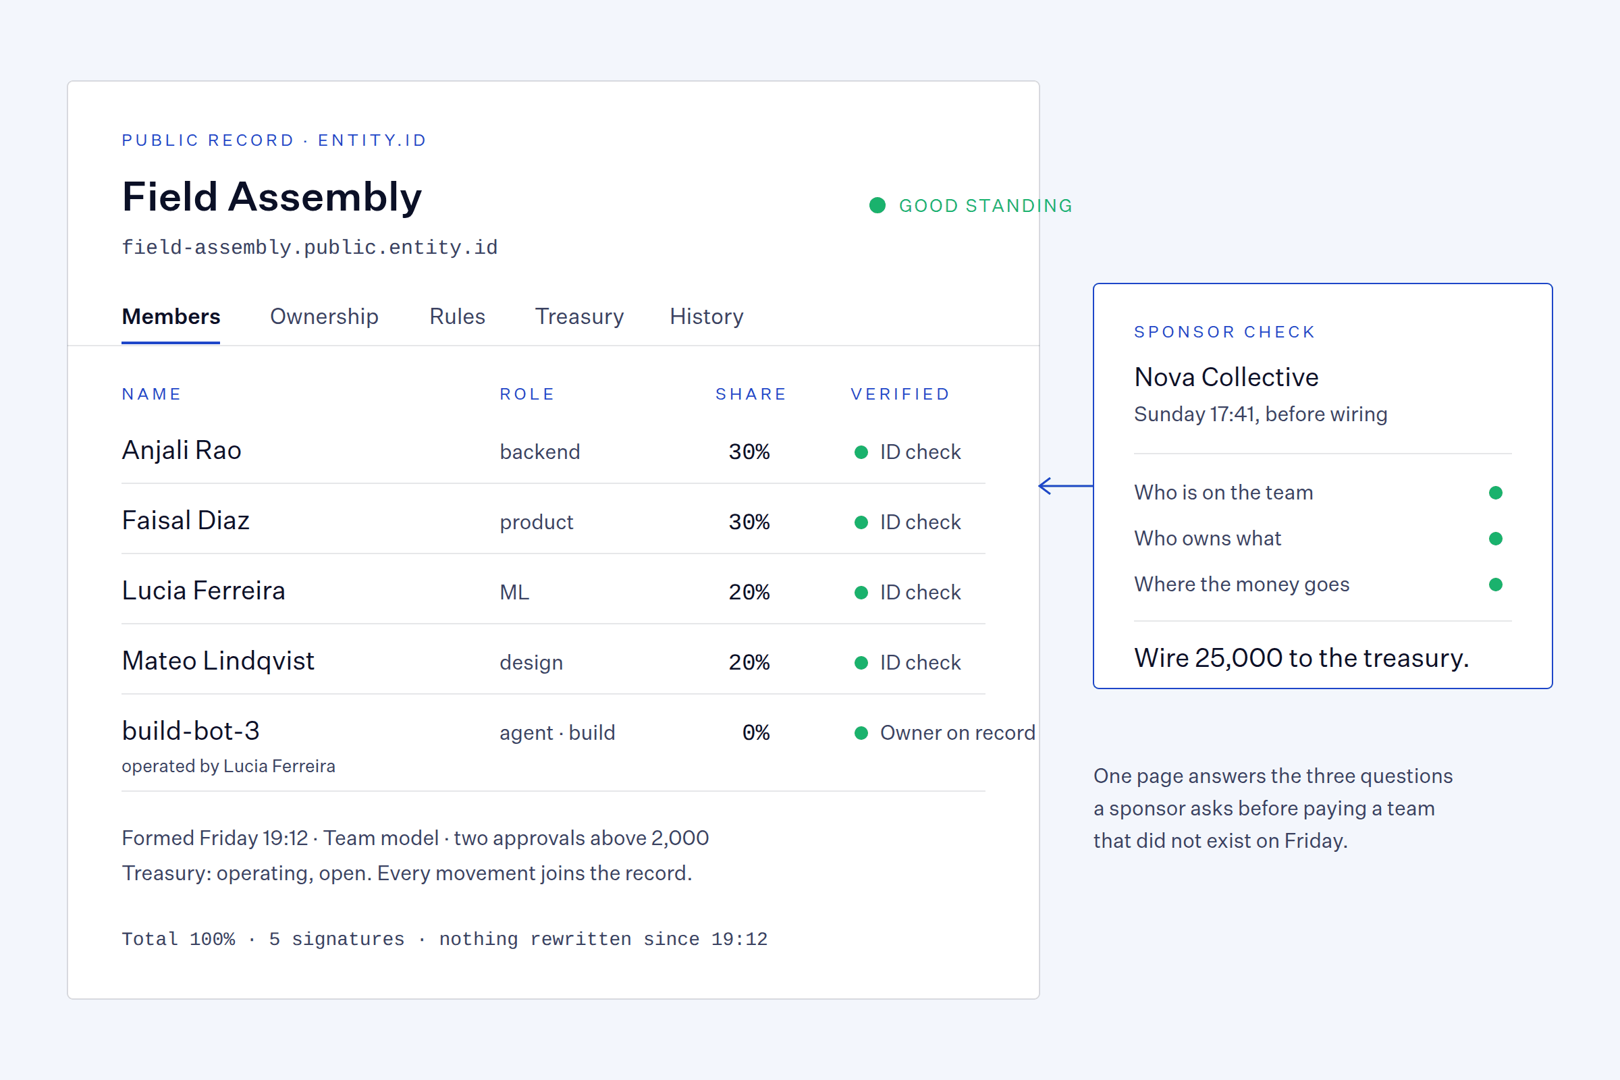Select the build-bot-3 member name
This screenshot has width=1620, height=1080.
tap(191, 732)
